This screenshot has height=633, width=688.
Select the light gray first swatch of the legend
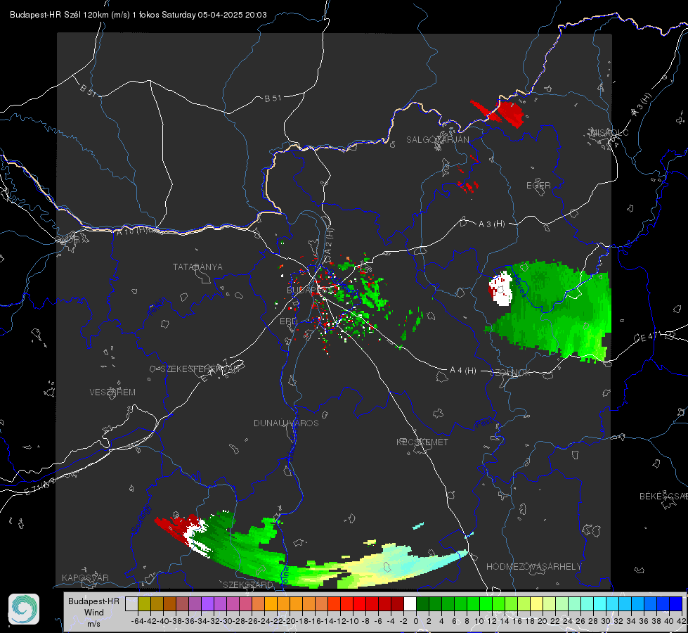pos(131,603)
